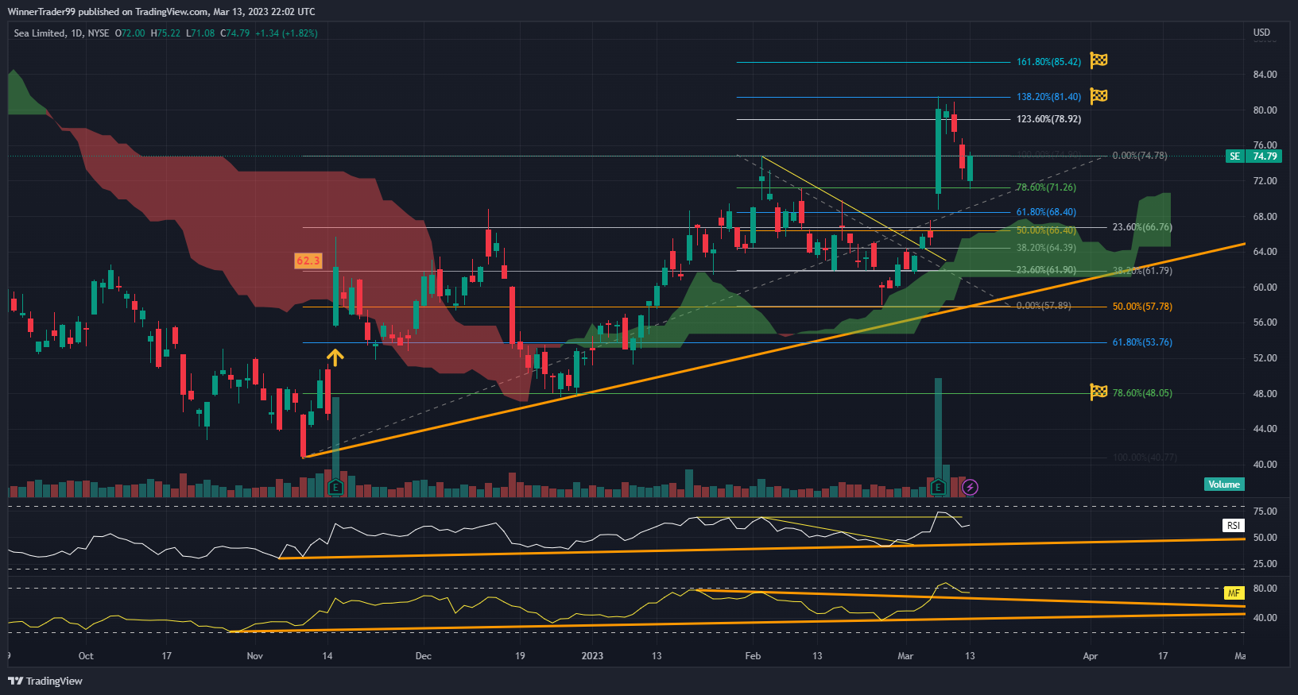Click the RSI 75.00 scale value
The image size is (1298, 695).
tap(1265, 512)
